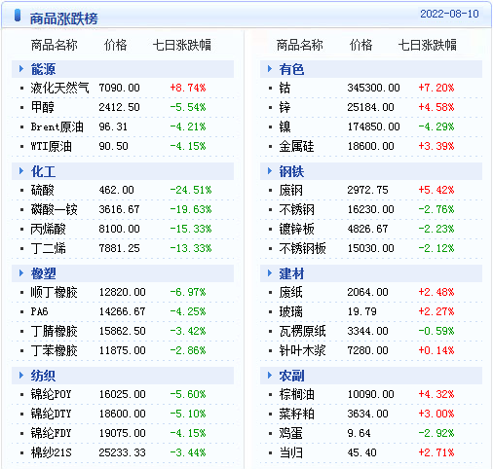The height and width of the screenshot is (469, 493).
Task: Open the 橡塑 category heading
Action: click(43, 273)
